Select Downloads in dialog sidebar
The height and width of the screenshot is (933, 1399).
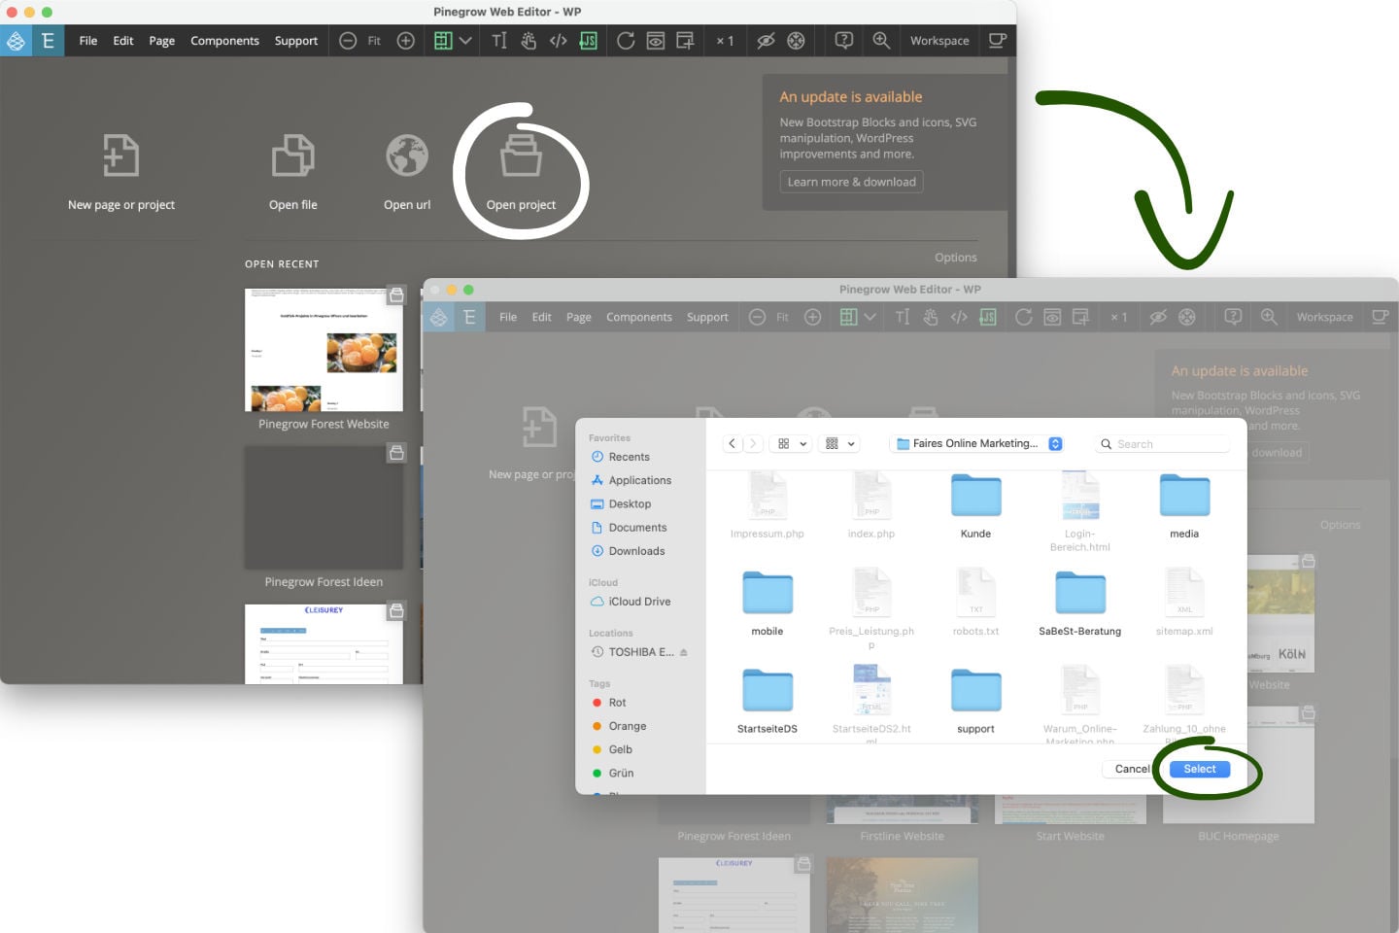(x=636, y=551)
